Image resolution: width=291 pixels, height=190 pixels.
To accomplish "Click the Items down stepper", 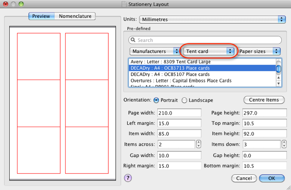I will [x=283, y=144].
